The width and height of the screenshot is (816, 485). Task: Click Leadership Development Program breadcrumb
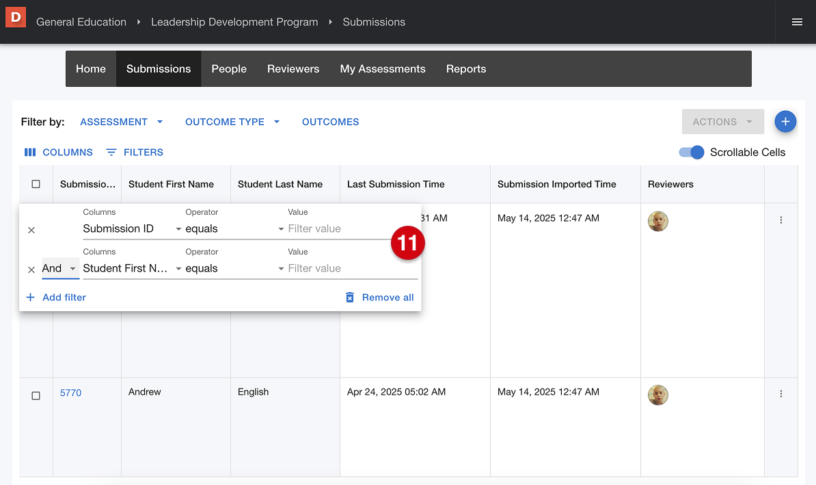[234, 22]
